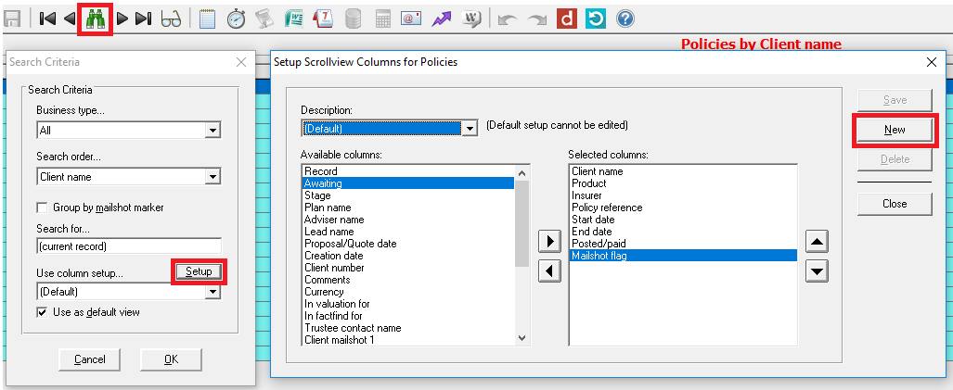This screenshot has width=953, height=390.
Task: Click the Setup button
Action: point(199,271)
